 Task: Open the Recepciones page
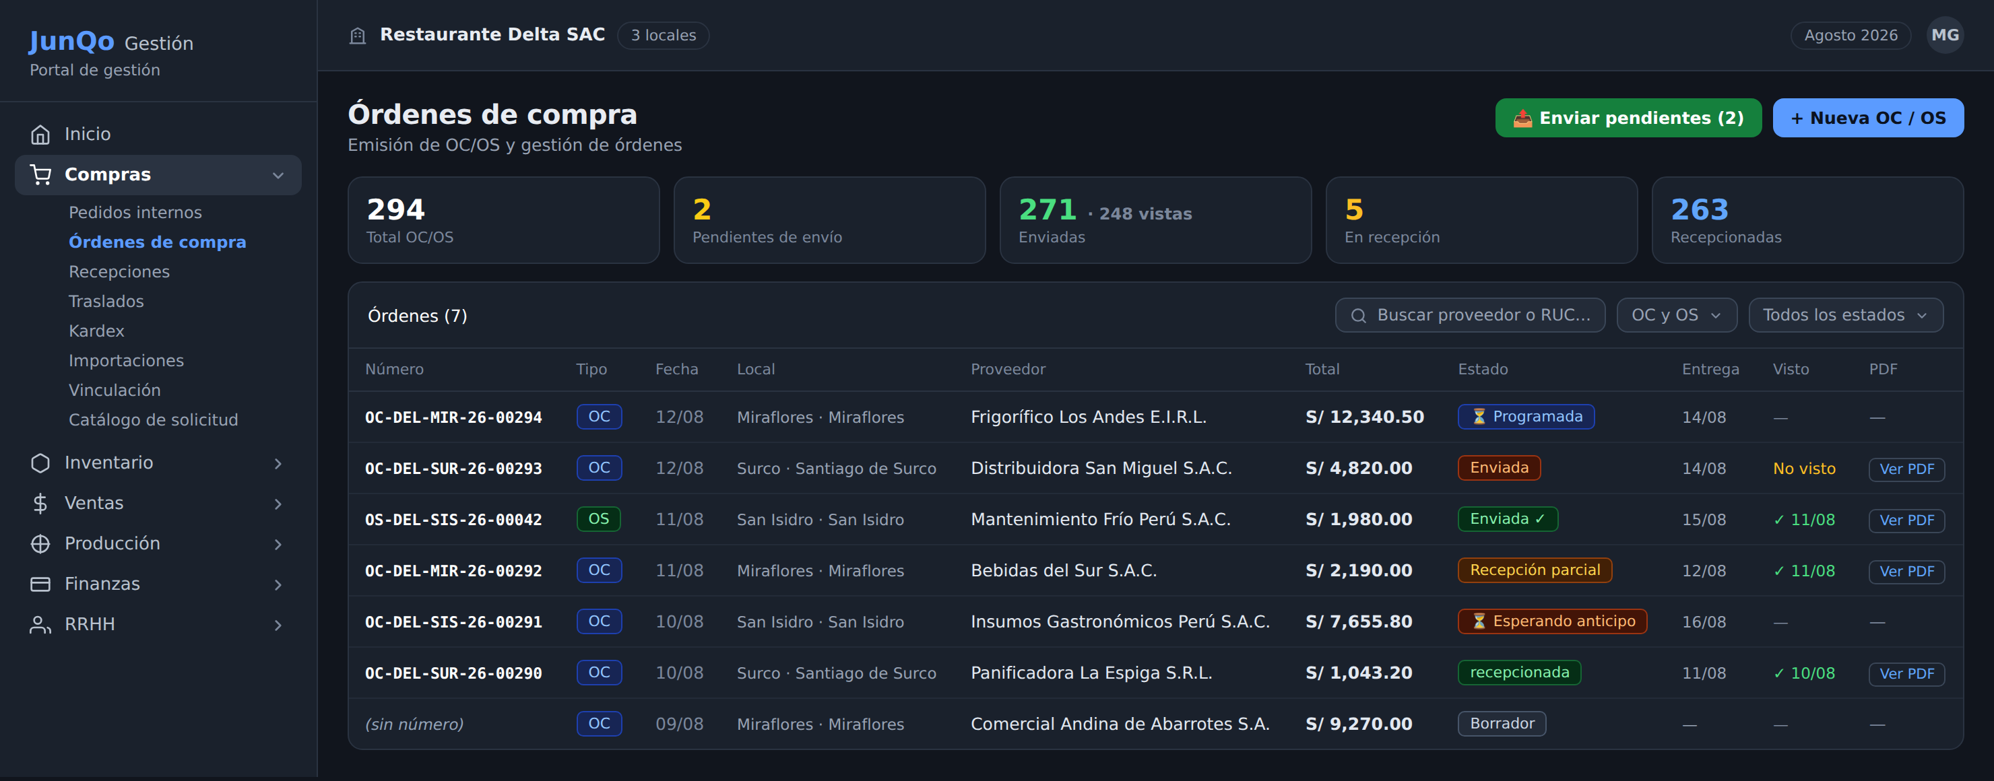point(119,272)
